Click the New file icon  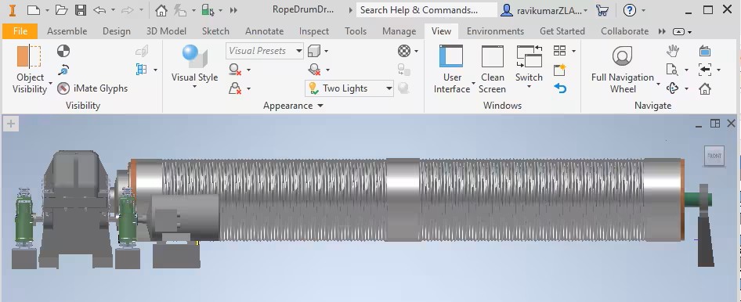click(x=34, y=10)
